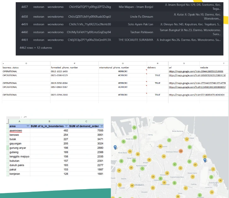Open the SUM of is_in_boundaries filter dropdown
The width and height of the screenshot is (229, 198).
click(x=66, y=126)
